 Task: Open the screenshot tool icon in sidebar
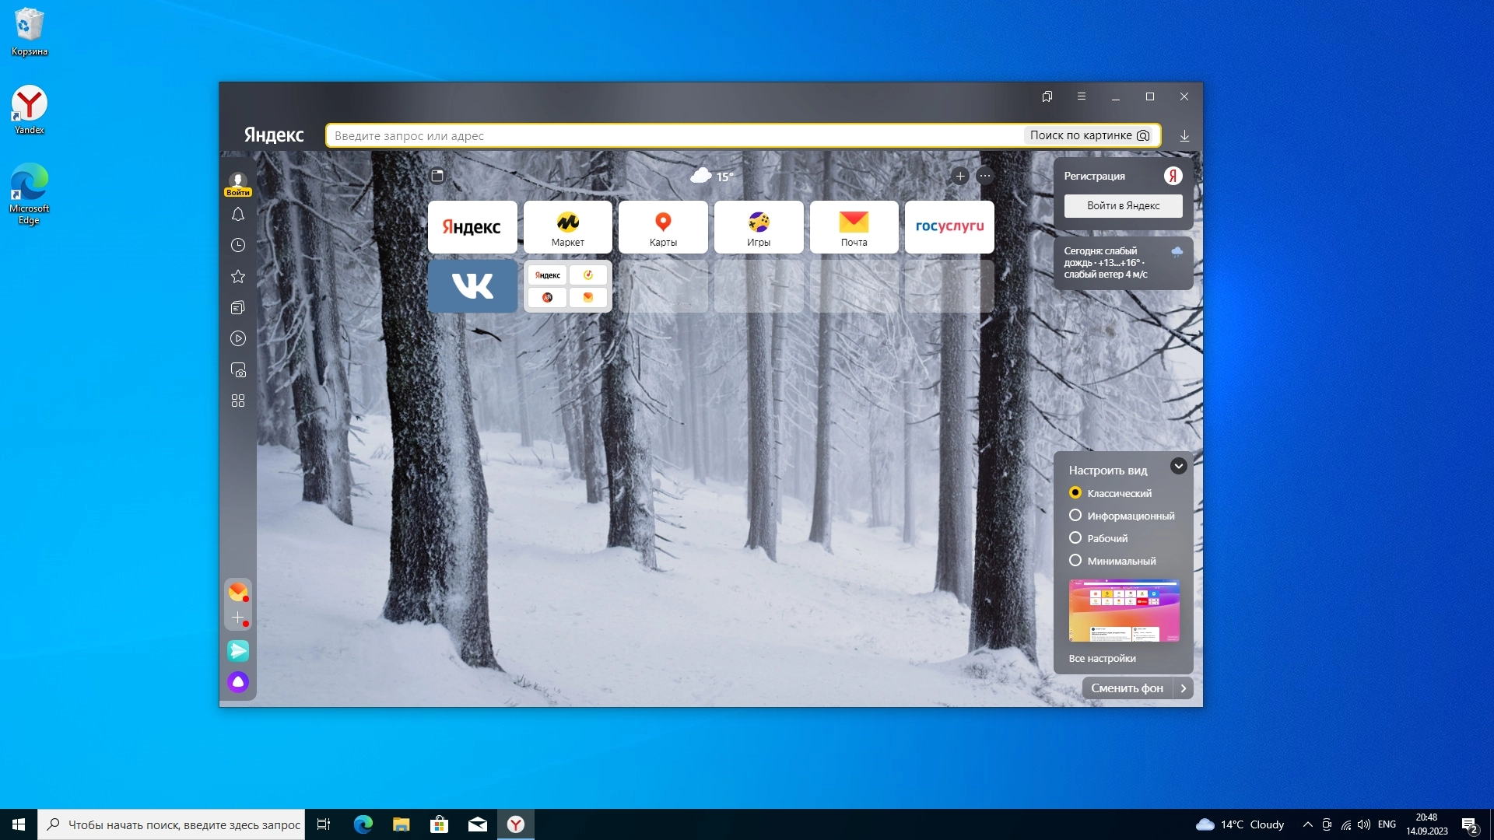tap(238, 369)
